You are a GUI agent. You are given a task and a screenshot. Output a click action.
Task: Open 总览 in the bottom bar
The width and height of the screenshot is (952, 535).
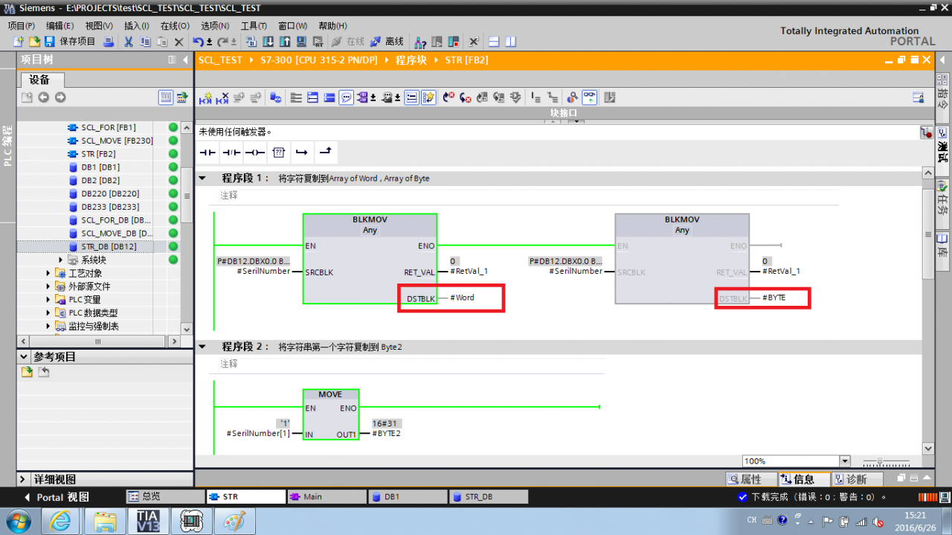[164, 496]
